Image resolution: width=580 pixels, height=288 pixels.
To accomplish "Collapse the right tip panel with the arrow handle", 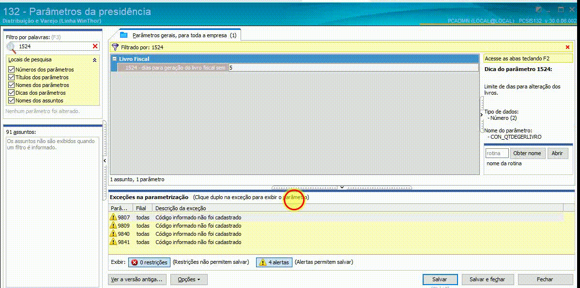I will coord(482,115).
